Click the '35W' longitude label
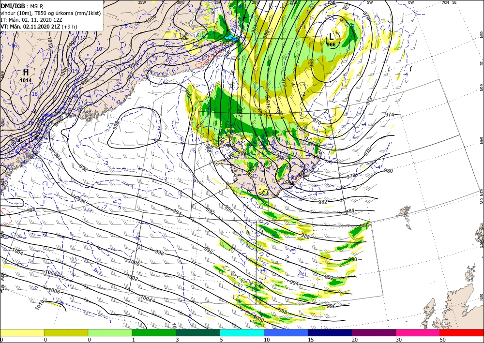Viewport: 484px width, 343px height. [x=142, y=2]
